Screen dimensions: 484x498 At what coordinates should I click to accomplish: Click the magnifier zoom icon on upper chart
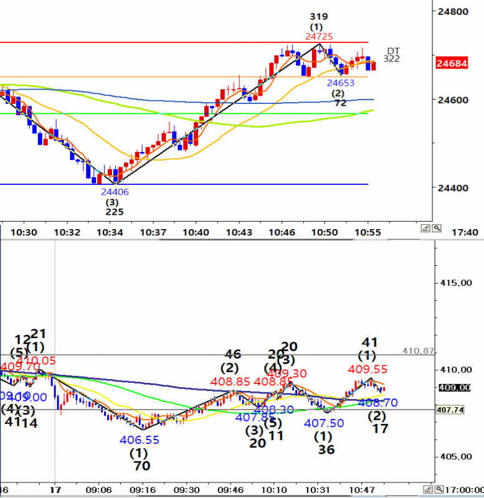pos(437,228)
